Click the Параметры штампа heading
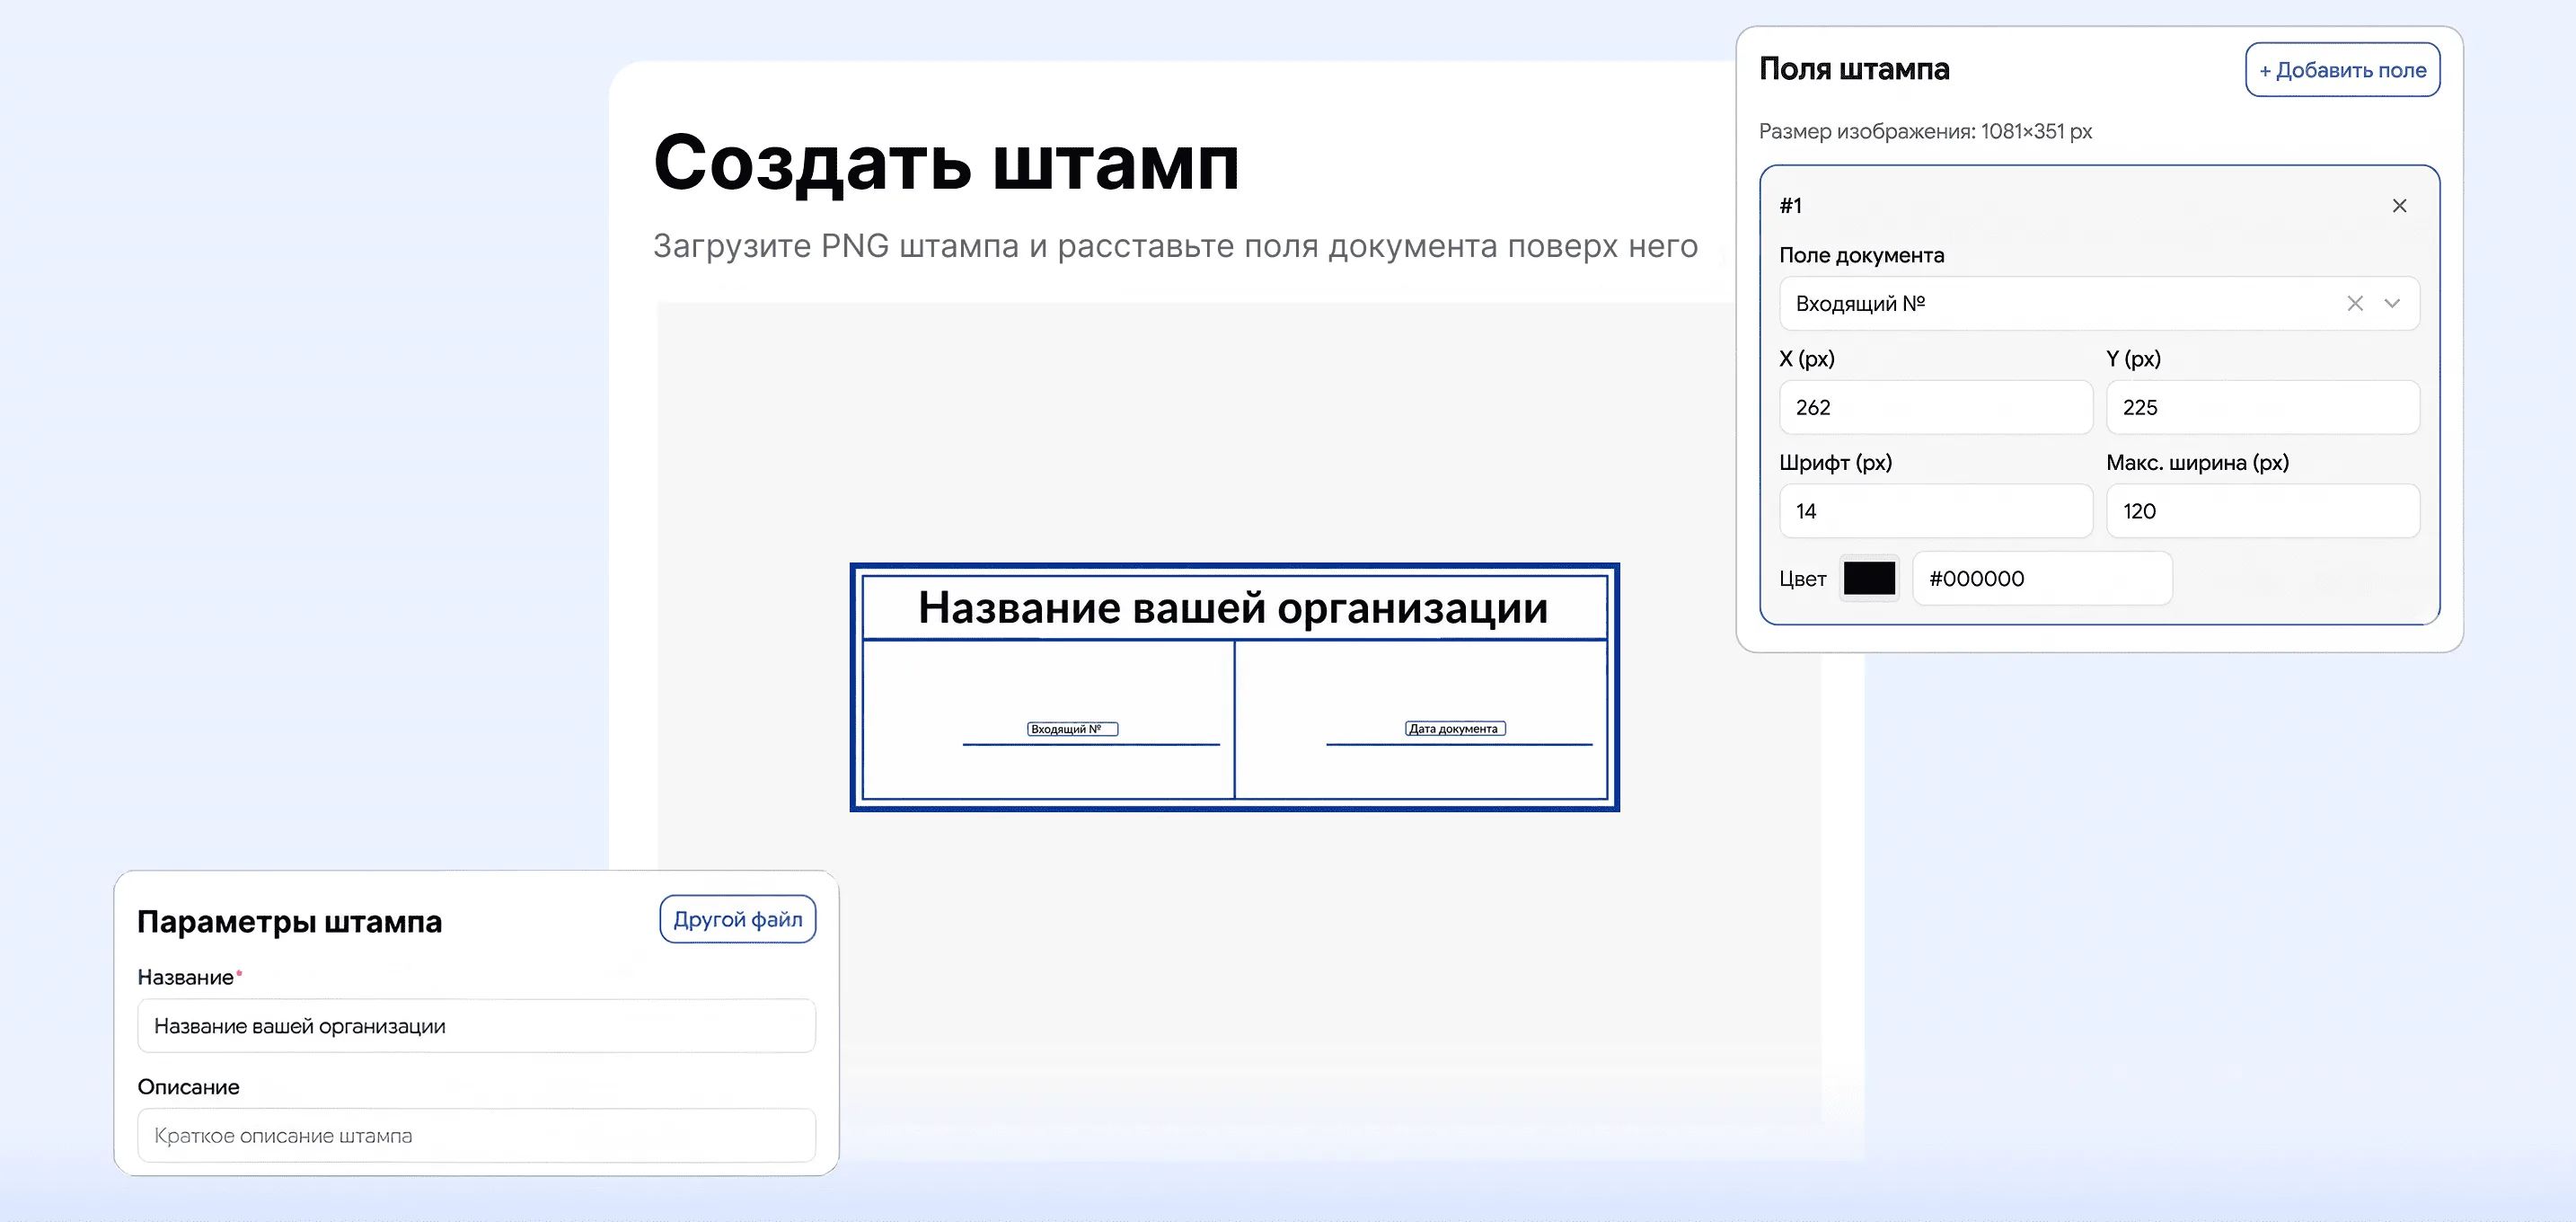The image size is (2576, 1222). (x=289, y=921)
